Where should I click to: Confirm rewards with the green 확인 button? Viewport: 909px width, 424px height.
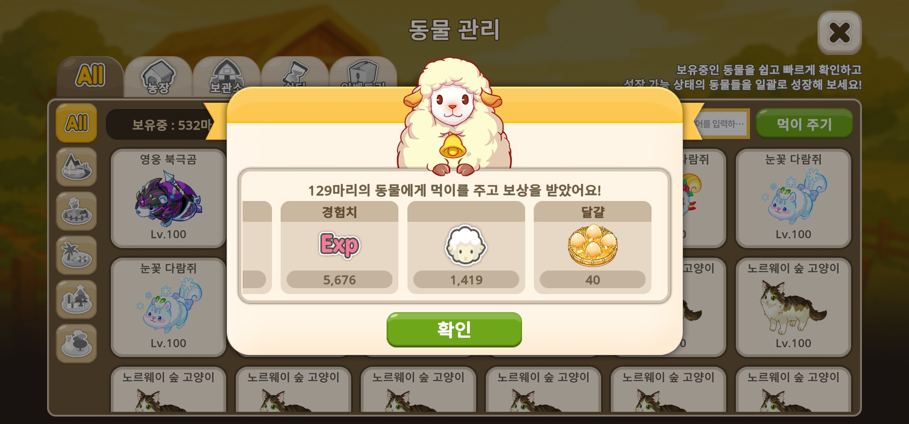(x=454, y=329)
